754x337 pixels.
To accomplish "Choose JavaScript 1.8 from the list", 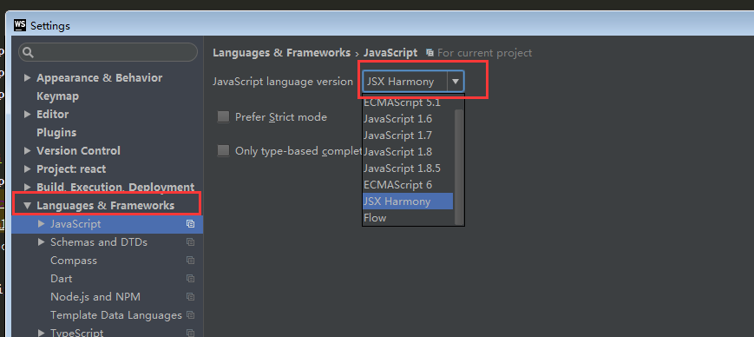I will click(x=408, y=152).
